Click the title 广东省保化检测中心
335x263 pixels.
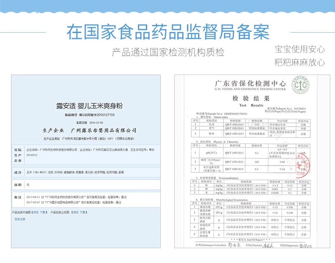tap(250, 83)
